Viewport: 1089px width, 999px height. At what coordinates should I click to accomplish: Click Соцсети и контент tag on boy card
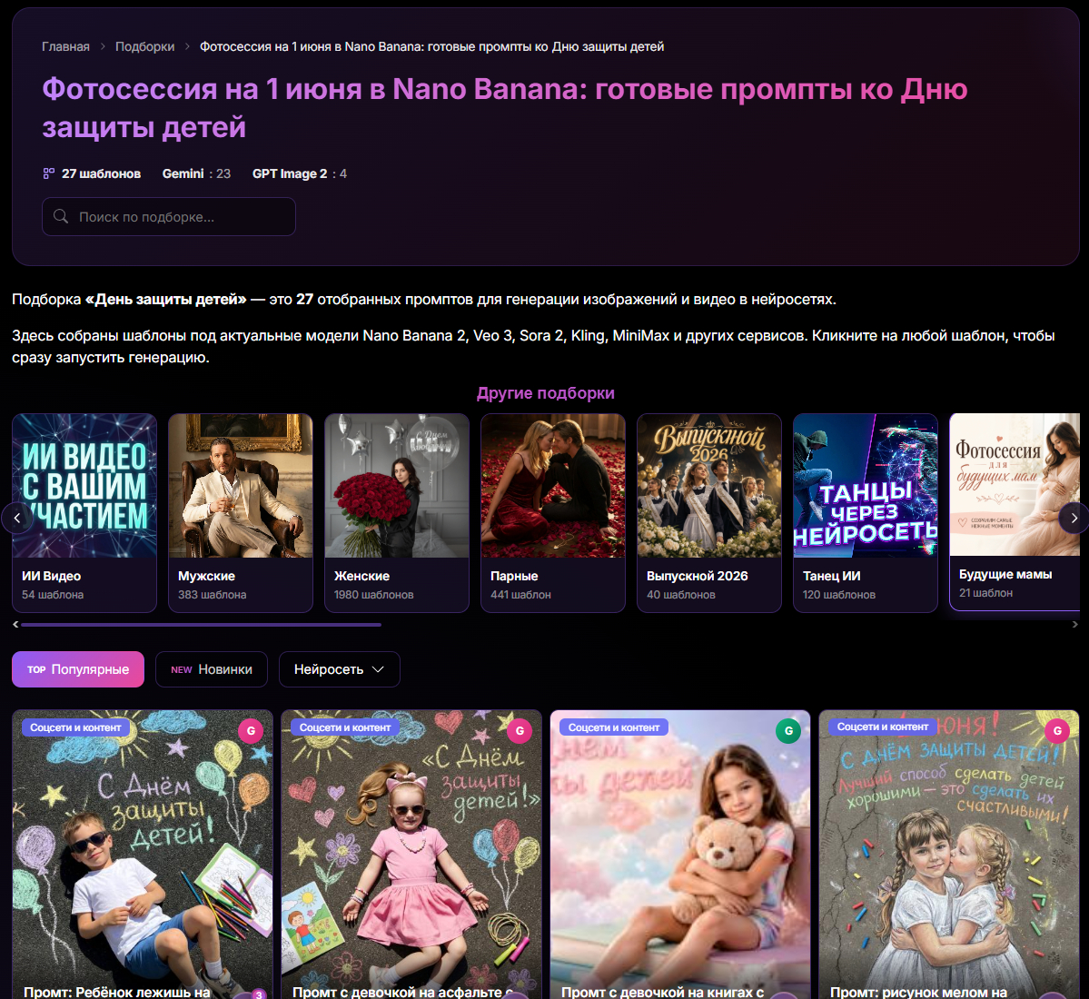[75, 727]
